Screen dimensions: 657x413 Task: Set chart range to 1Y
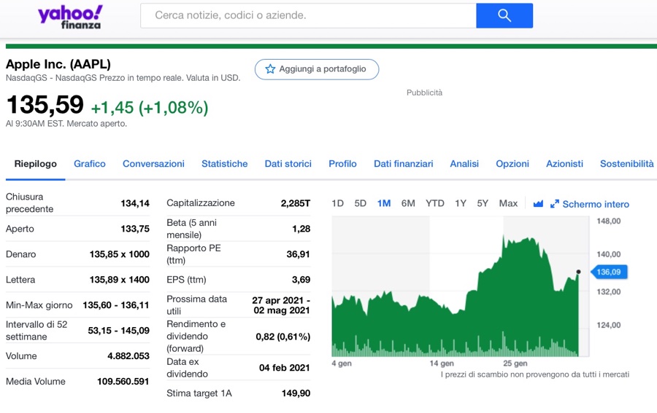(x=460, y=203)
